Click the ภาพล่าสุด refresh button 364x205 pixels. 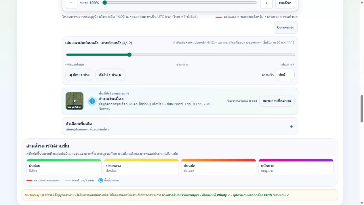[286, 27]
